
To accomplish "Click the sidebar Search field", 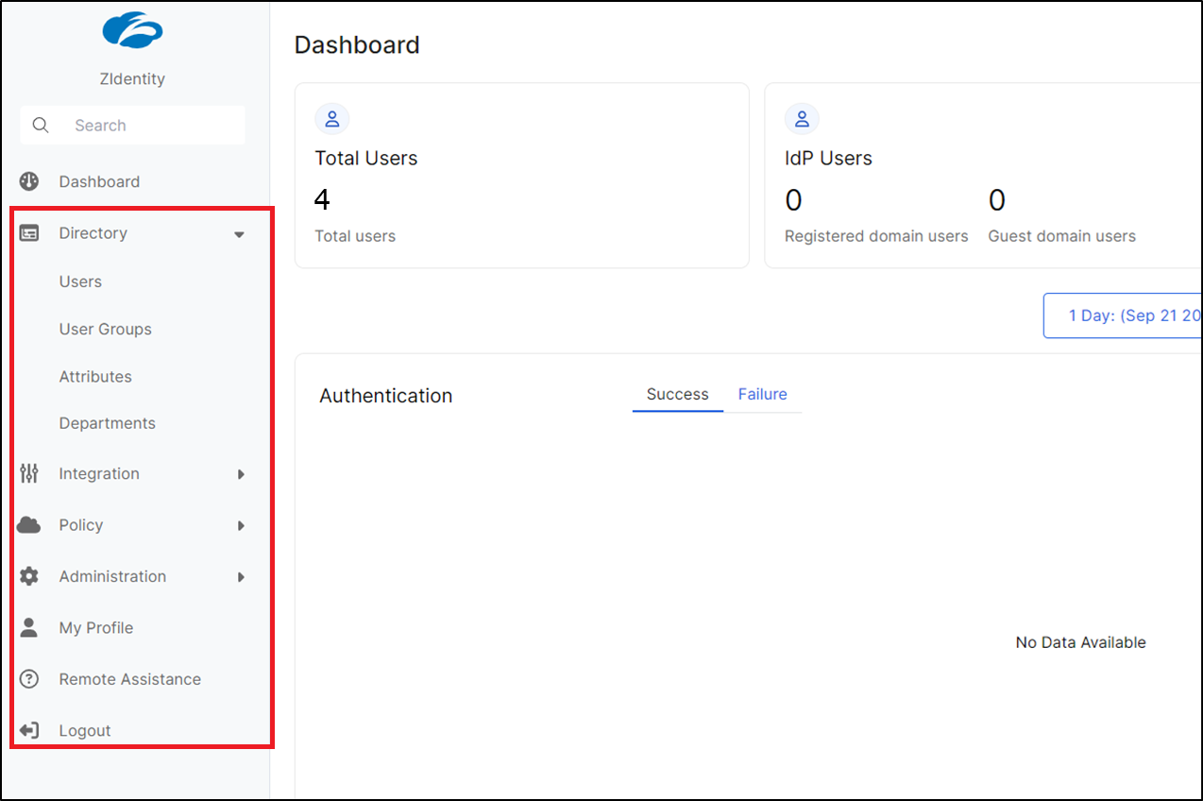I will tap(142, 126).
